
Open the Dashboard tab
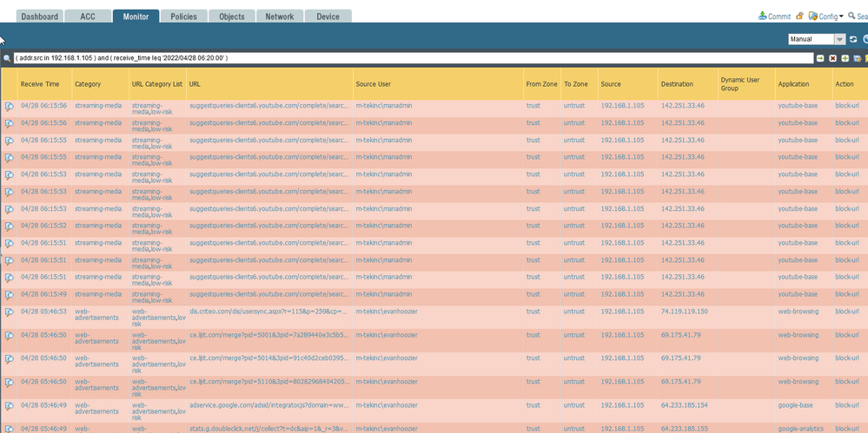40,16
